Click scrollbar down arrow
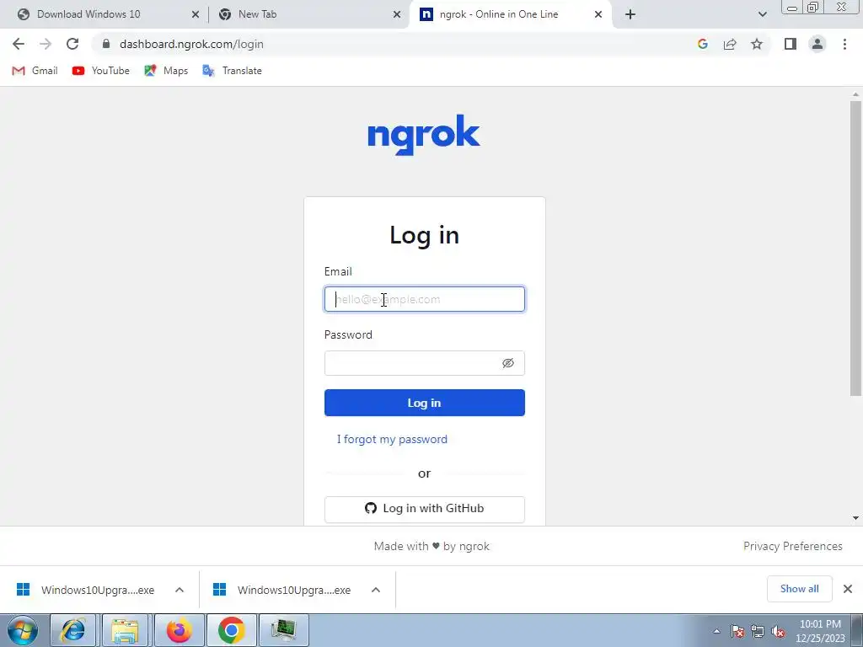This screenshot has height=647, width=863. click(x=855, y=518)
